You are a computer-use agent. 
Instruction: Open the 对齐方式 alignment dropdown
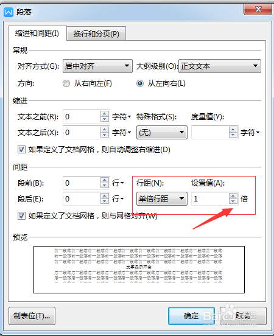97,66
